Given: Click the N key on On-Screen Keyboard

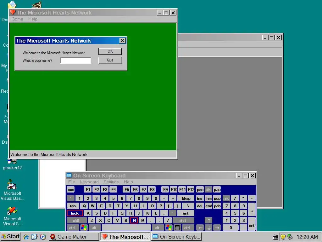Looking at the screenshot, I should [134, 220].
